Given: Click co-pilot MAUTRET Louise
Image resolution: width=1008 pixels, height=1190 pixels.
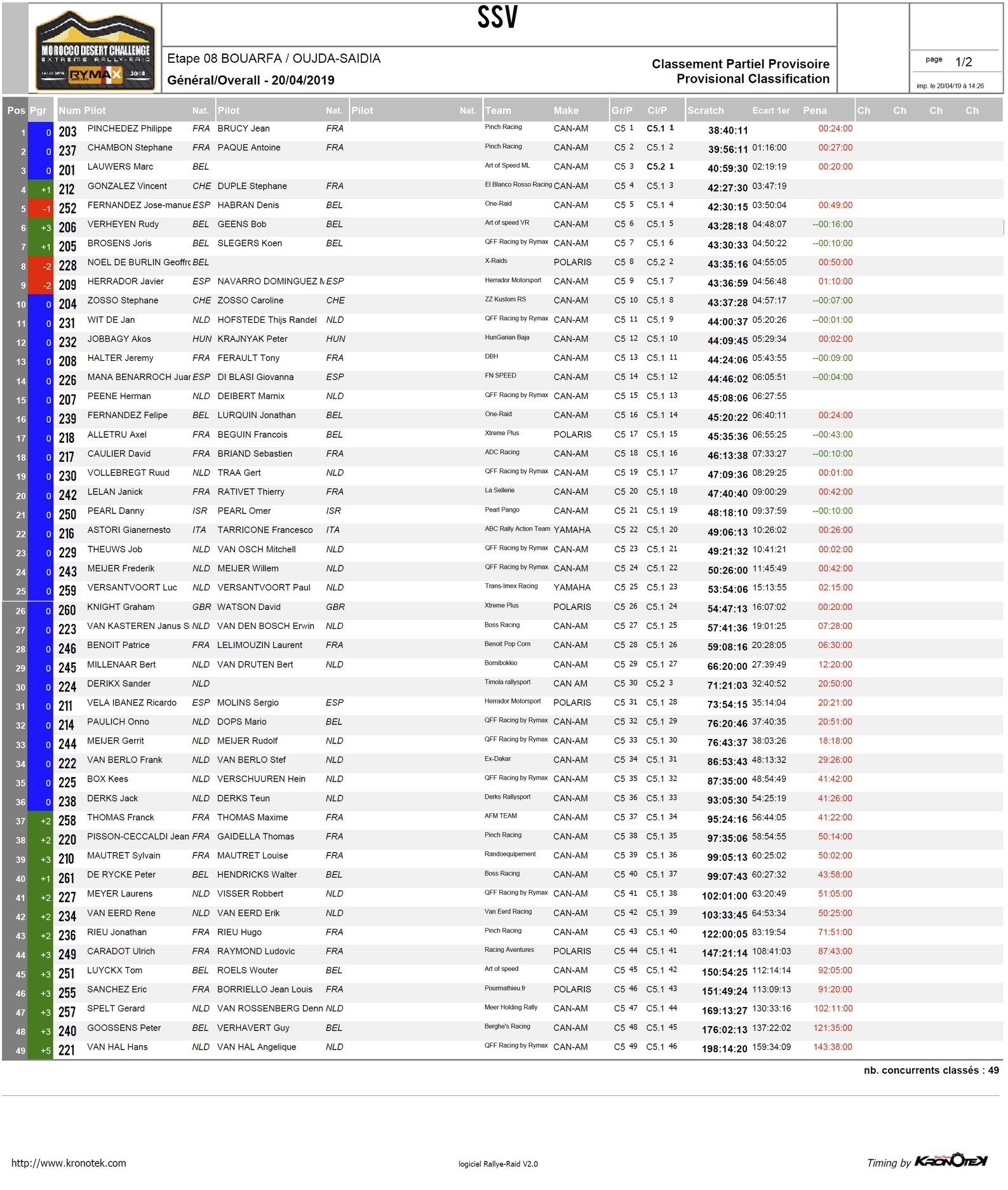Looking at the screenshot, I should 252,856.
